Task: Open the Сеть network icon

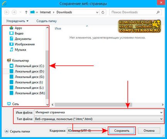Action: pos(9,104)
